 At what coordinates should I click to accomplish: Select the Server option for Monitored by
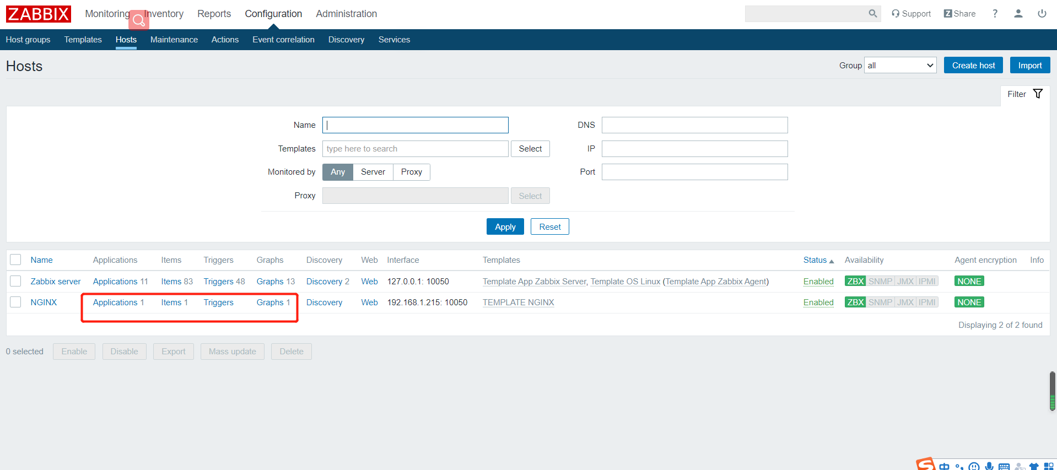coord(373,172)
